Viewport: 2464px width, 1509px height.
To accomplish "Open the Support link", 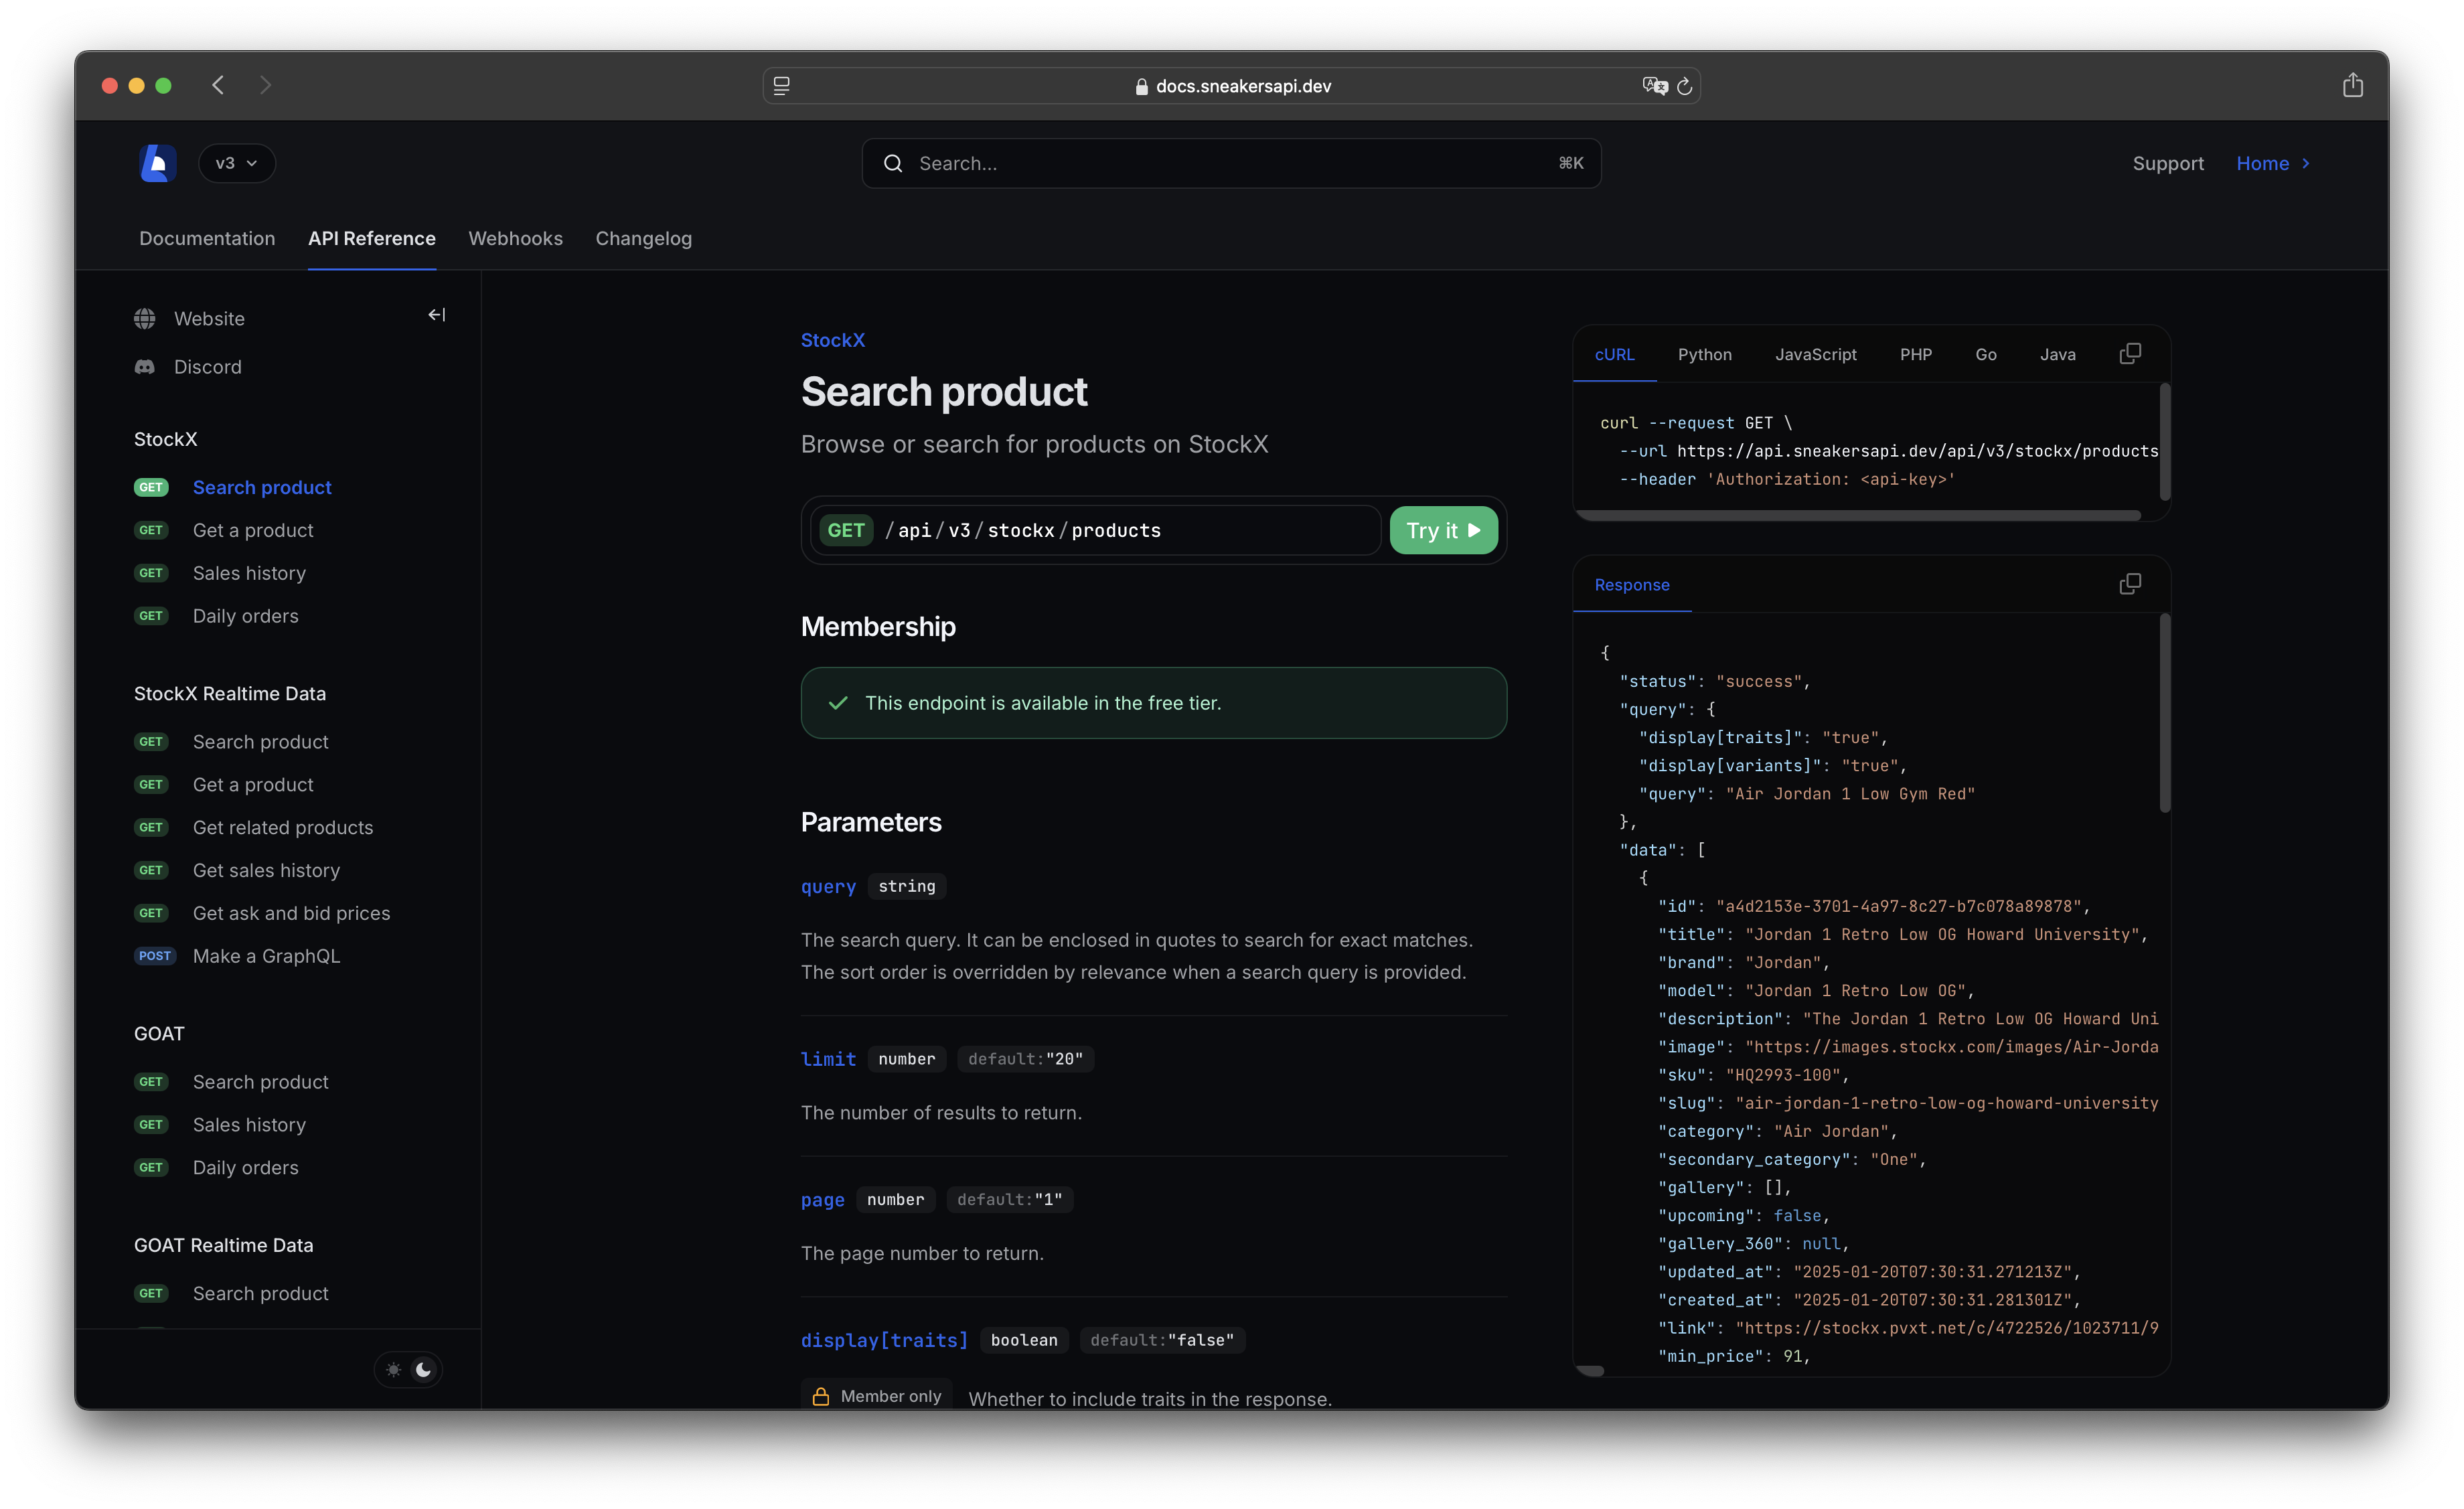I will [x=2167, y=163].
